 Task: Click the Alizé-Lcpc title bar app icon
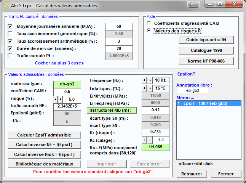coord(6,6)
